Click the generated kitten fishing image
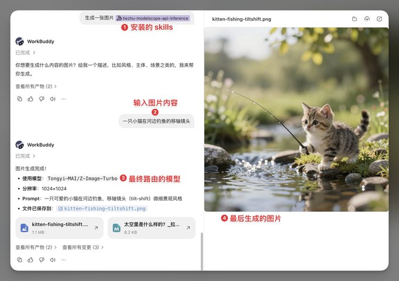This screenshot has width=399, height=281. pyautogui.click(x=296, y=119)
